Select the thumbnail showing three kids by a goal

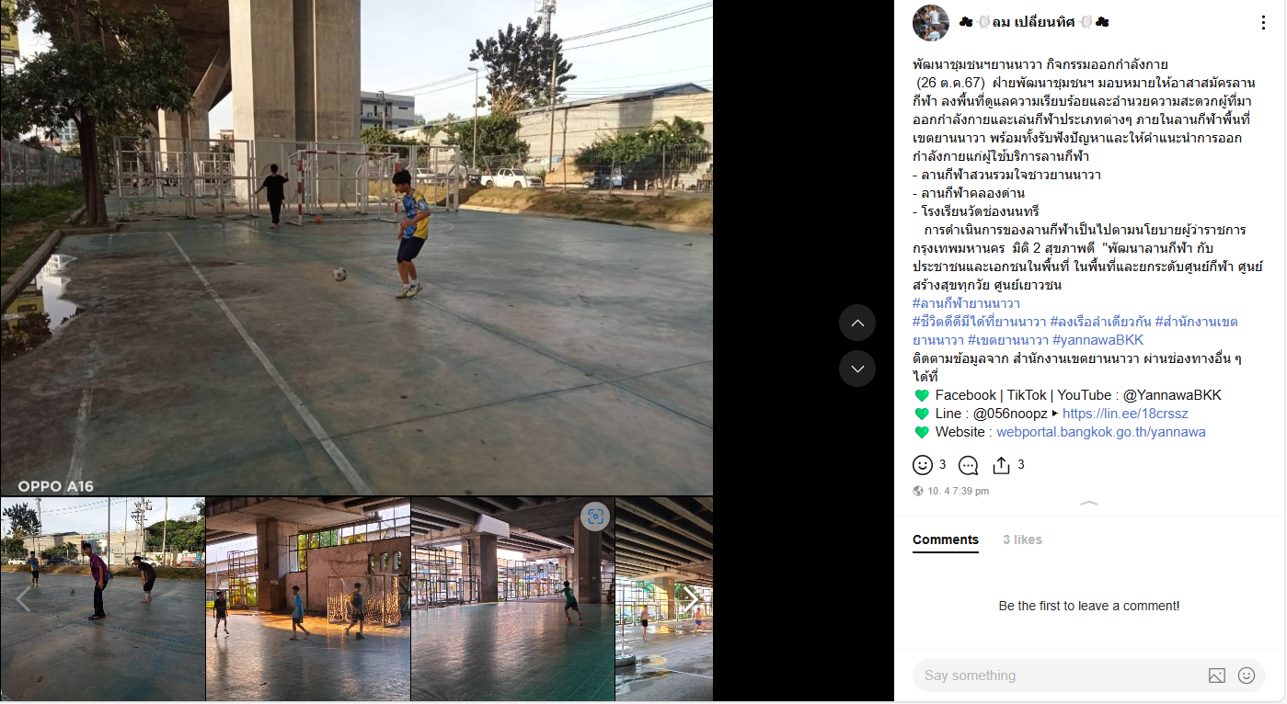click(x=307, y=599)
